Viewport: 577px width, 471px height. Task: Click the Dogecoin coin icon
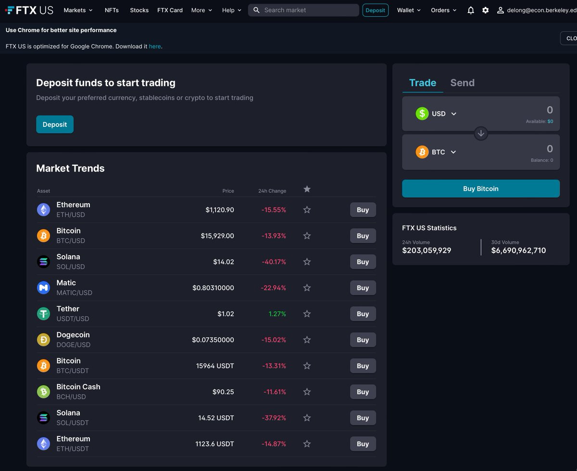[43, 340]
